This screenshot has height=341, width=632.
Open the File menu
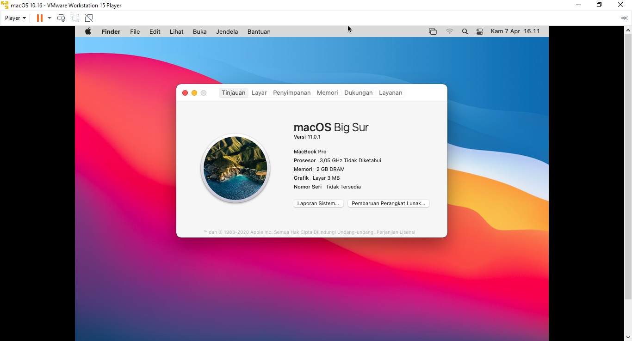135,31
